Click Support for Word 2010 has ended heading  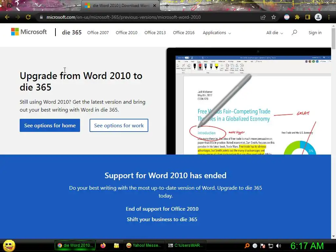point(165,176)
